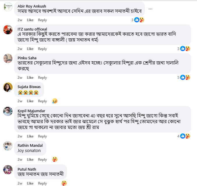Open Putul Nath's profile picture

[x=8, y=169]
